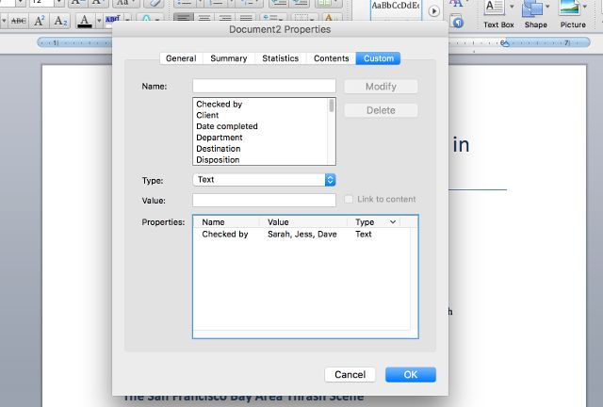Switch to the Summary tab
Image resolution: width=603 pixels, height=407 pixels.
[229, 58]
